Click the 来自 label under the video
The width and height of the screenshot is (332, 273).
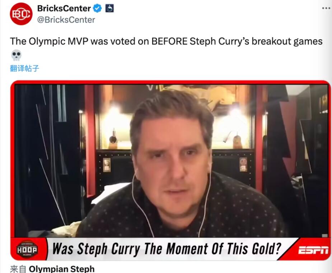pos(18,269)
